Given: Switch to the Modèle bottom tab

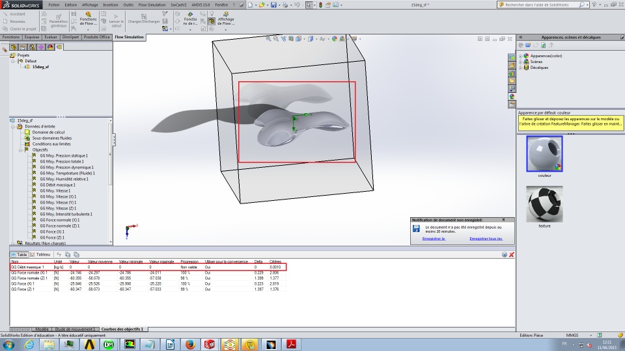Looking at the screenshot, I should pos(42,329).
